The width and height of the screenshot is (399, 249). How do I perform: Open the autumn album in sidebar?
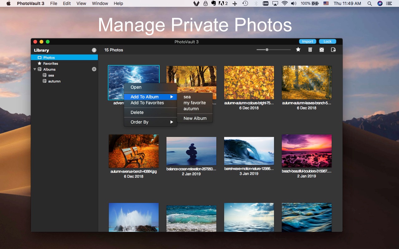click(54, 81)
